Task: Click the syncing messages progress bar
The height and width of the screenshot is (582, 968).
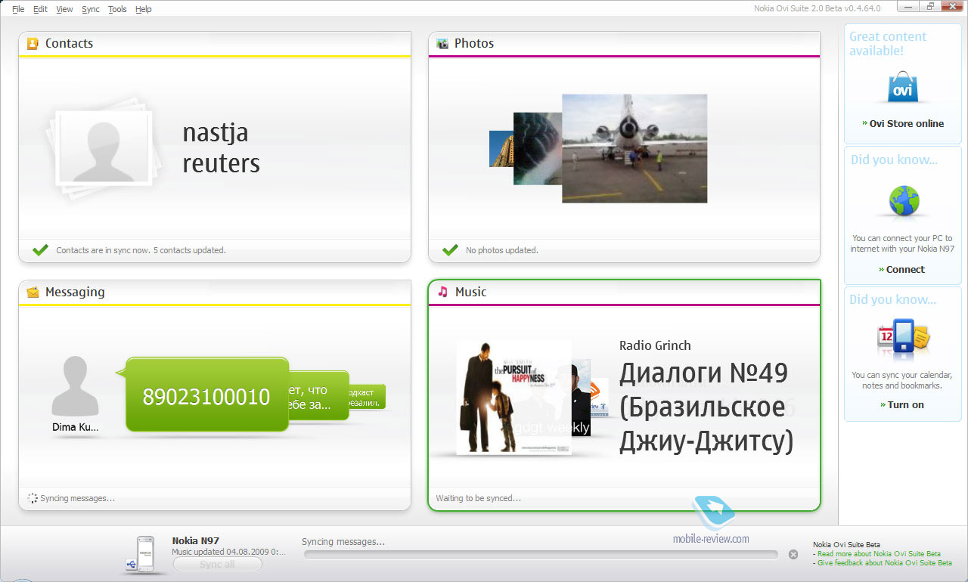Action: coord(541,554)
